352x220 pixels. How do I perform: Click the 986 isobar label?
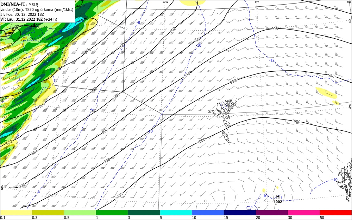(x=50, y=53)
